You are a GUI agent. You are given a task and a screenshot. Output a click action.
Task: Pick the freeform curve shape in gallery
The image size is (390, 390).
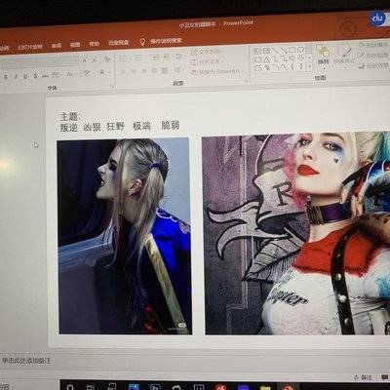[285, 66]
